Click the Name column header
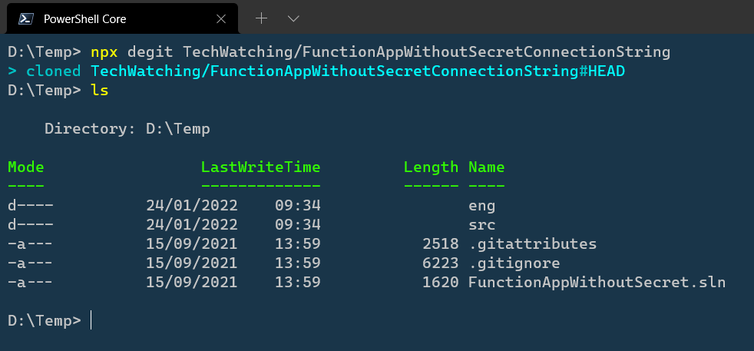Screen dimensions: 754x351 pyautogui.click(x=487, y=167)
